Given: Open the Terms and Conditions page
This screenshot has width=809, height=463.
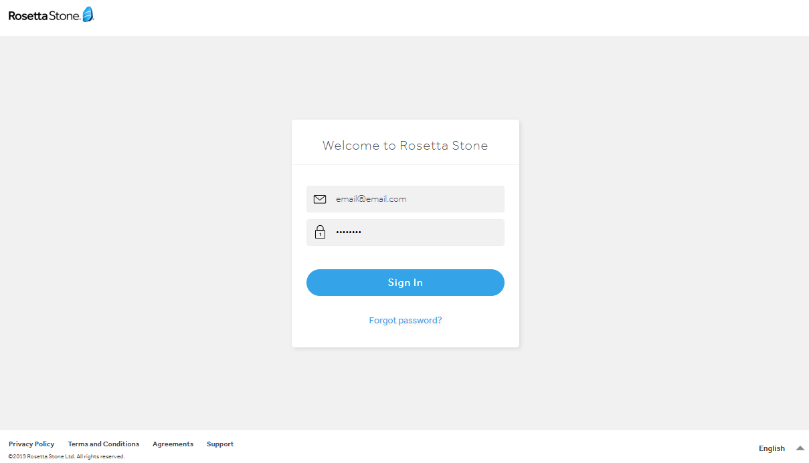Looking at the screenshot, I should click(103, 444).
